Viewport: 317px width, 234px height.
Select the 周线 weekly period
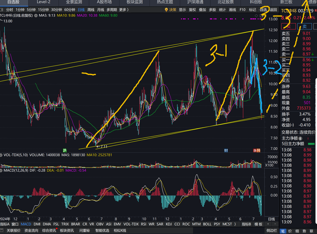tap(91, 10)
